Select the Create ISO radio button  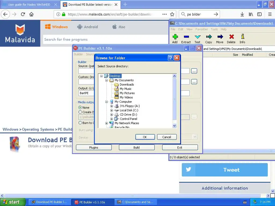tap(80, 112)
